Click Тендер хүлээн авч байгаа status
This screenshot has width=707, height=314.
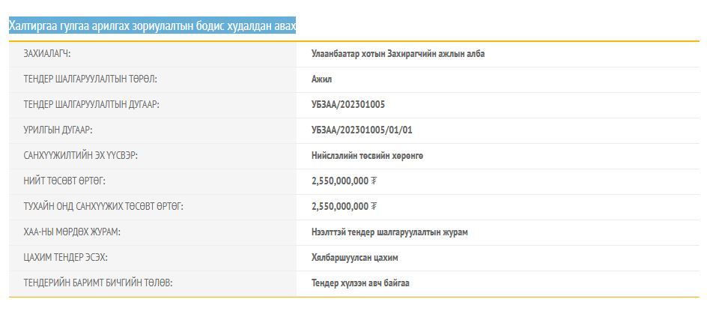pyautogui.click(x=360, y=283)
